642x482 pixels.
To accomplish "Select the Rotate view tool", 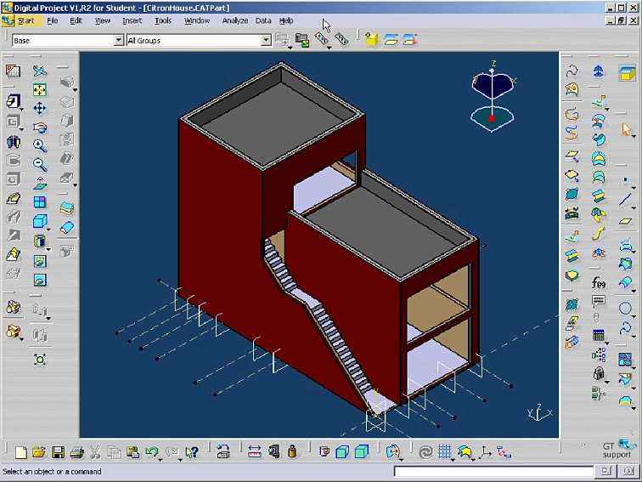I will click(x=40, y=128).
